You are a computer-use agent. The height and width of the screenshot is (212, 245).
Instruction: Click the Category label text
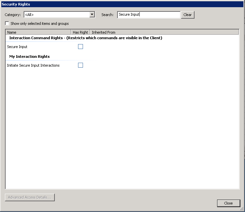click(13, 15)
